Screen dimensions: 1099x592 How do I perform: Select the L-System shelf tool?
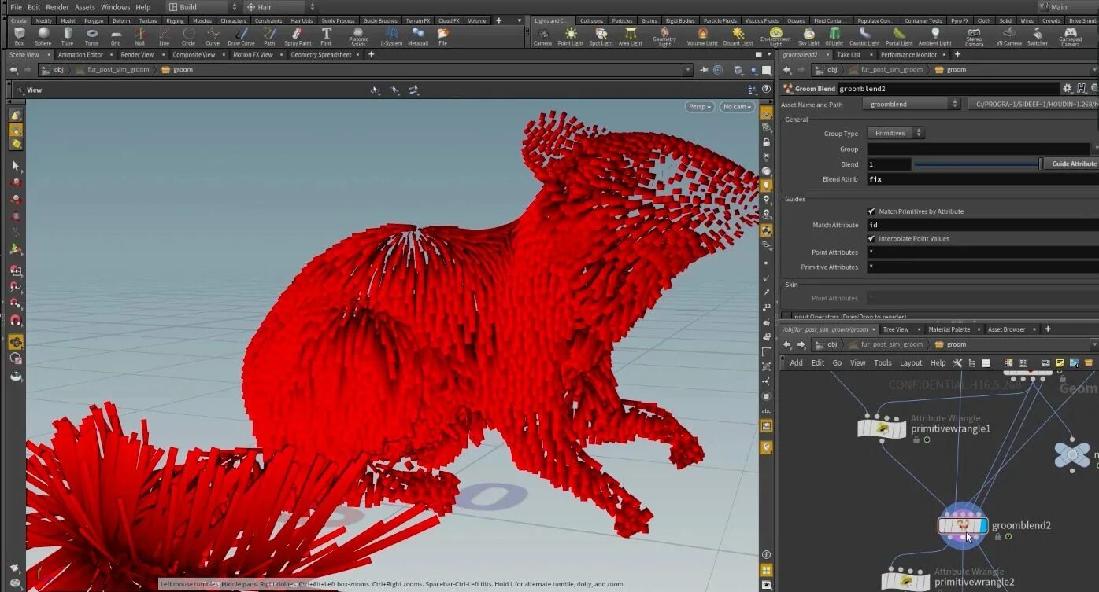pyautogui.click(x=391, y=35)
